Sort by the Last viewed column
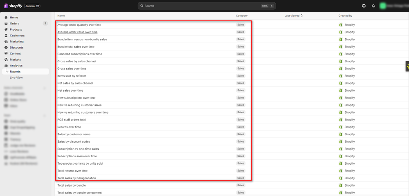Viewport: 409px width, 196px height. pyautogui.click(x=294, y=15)
